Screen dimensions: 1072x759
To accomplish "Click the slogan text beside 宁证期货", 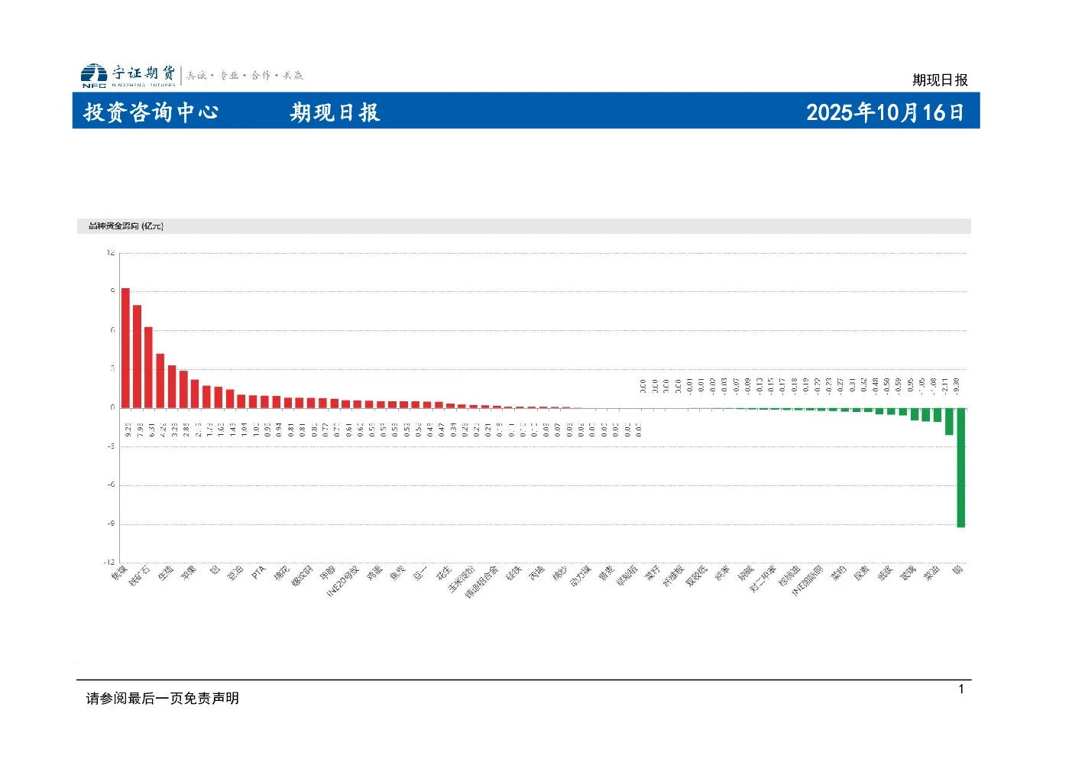I will (x=245, y=75).
